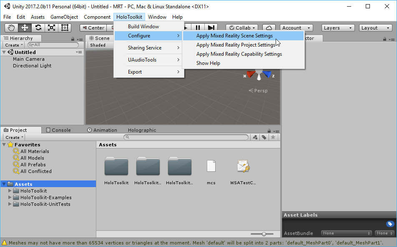Select the Hand tool in the toolbar

11,27
